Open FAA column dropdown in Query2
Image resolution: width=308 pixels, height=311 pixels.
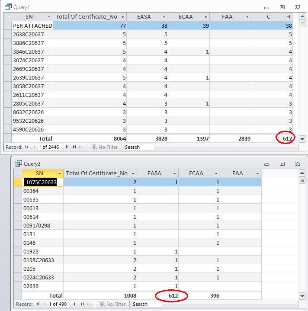tap(257, 173)
